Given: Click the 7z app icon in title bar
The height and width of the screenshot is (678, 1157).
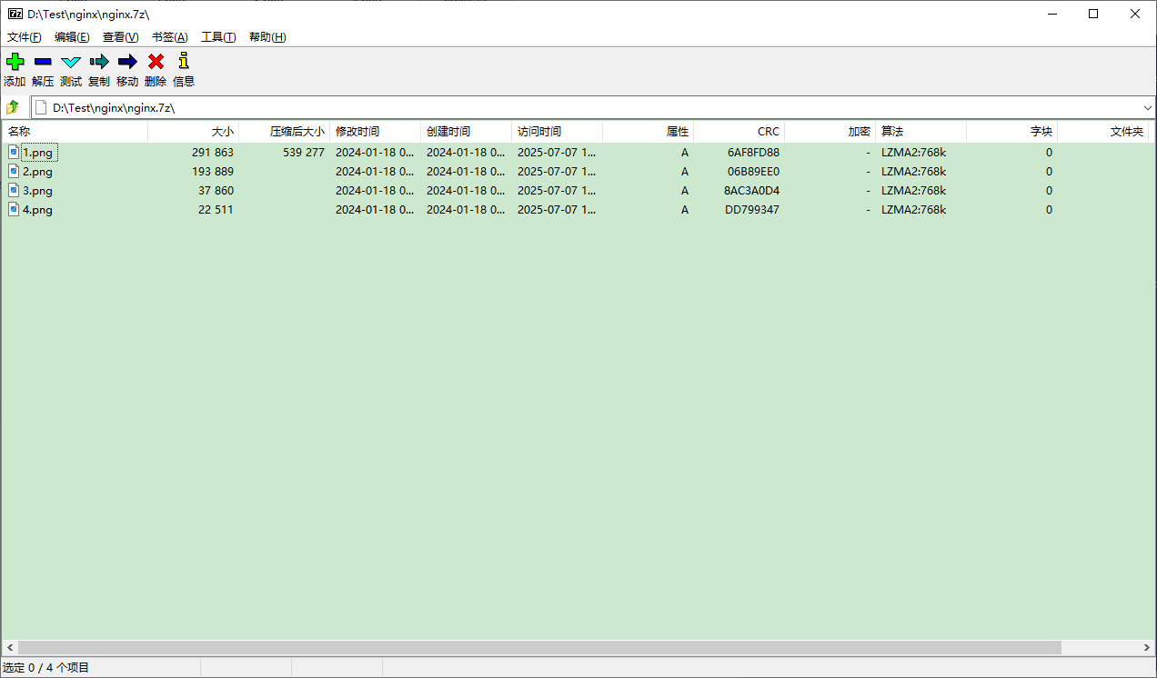Looking at the screenshot, I should point(15,14).
